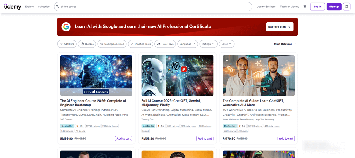Click the Sign up button
Screen dimensions: 355x158
tap(334, 6)
